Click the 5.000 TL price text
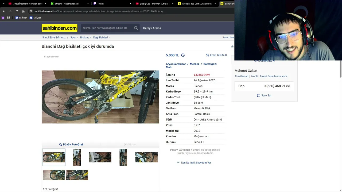The width and height of the screenshot is (342, 192). pos(172,55)
